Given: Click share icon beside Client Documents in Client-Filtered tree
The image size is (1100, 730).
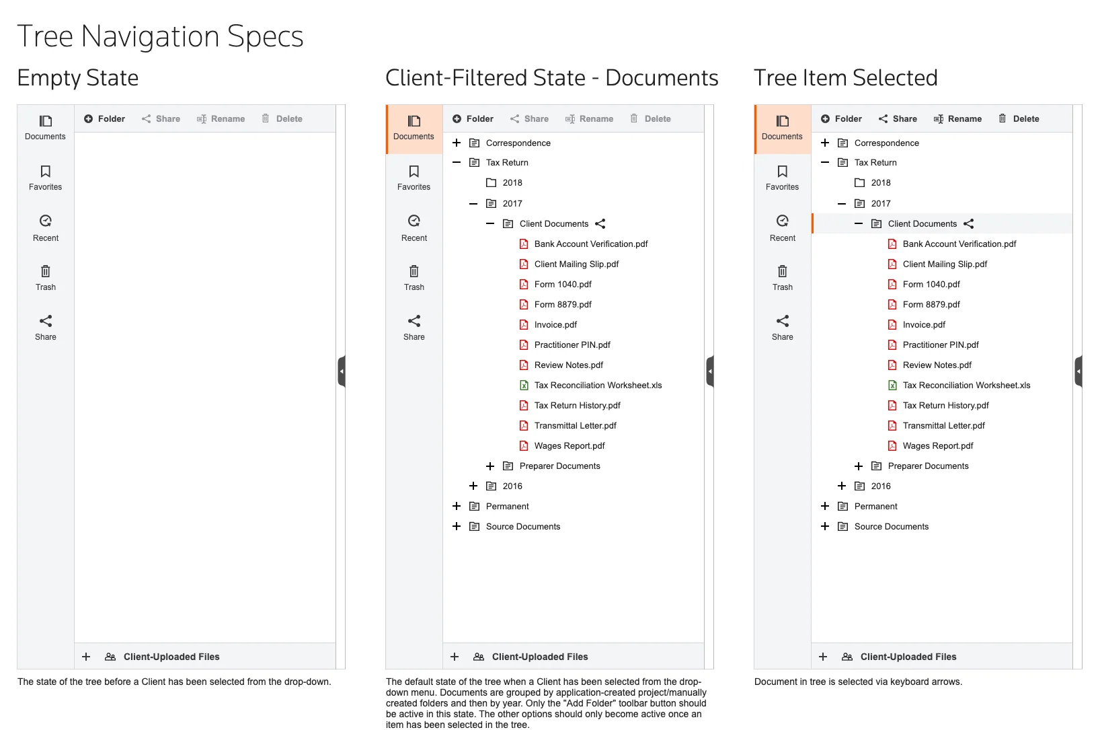Looking at the screenshot, I should coord(600,223).
